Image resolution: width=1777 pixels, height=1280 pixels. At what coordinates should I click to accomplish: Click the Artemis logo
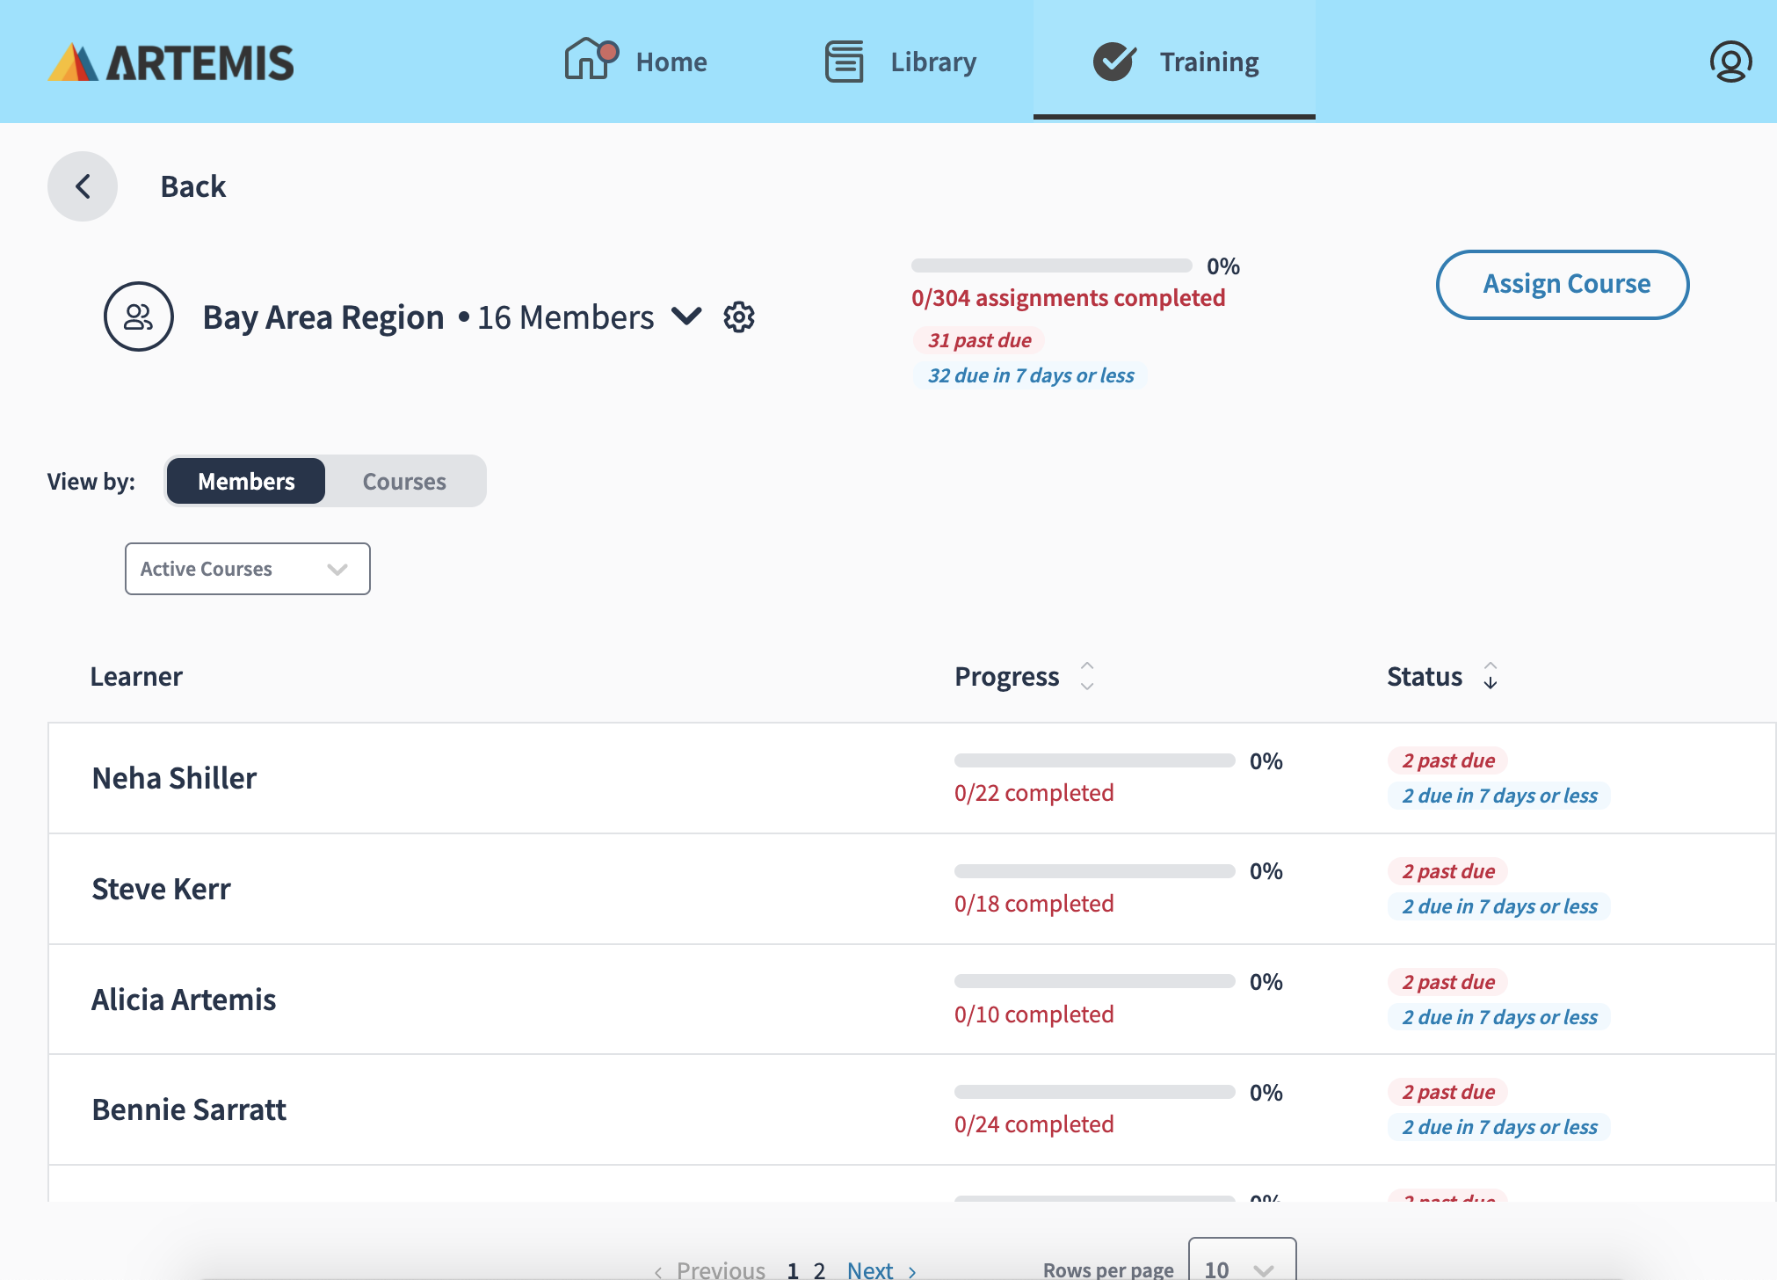(170, 62)
